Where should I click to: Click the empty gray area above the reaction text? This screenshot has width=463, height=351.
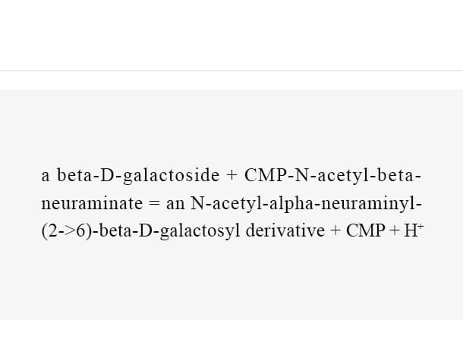231,127
